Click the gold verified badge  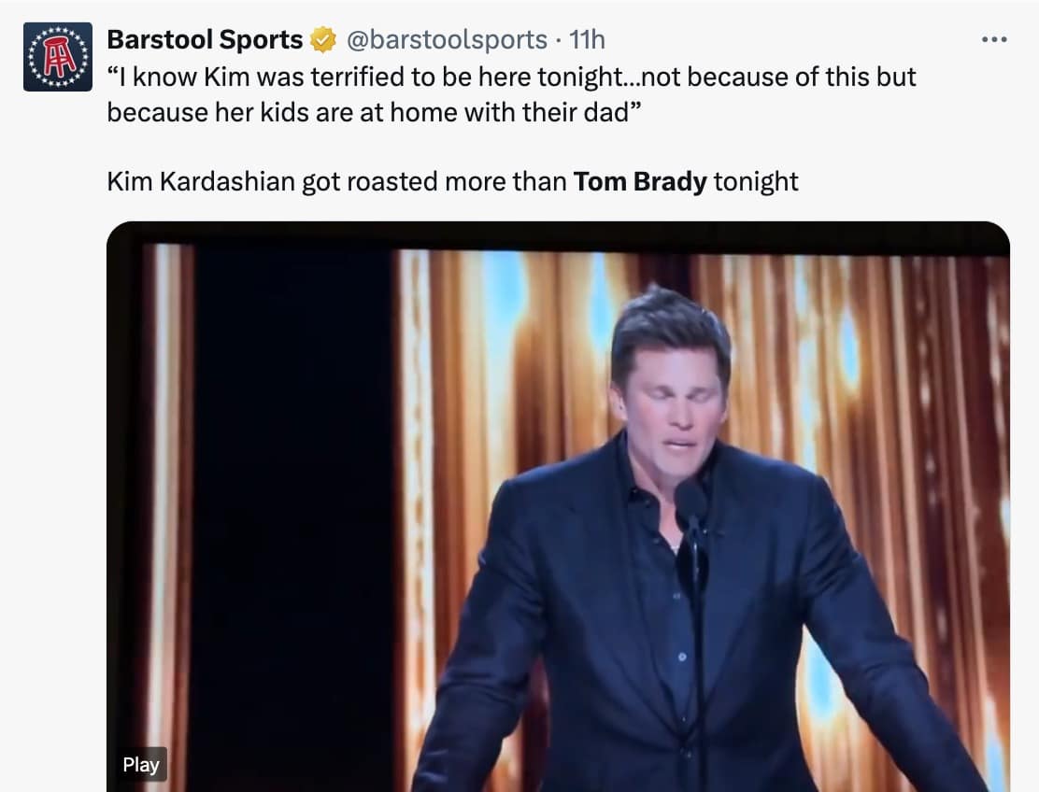click(323, 40)
